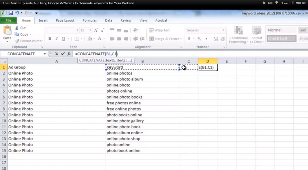The image size is (308, 170).
Task: Open the font size dropdown
Action: (90, 30)
